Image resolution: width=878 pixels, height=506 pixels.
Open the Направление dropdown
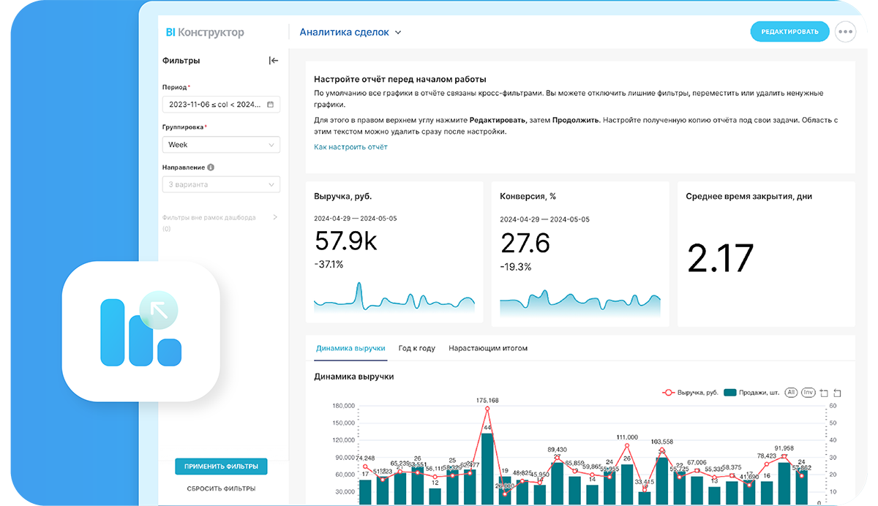click(221, 184)
